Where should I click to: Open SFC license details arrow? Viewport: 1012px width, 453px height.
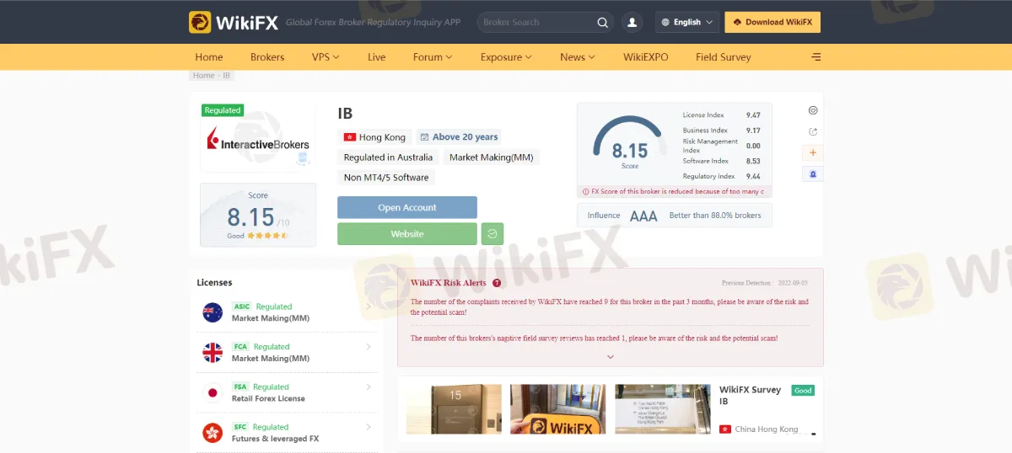tap(369, 427)
